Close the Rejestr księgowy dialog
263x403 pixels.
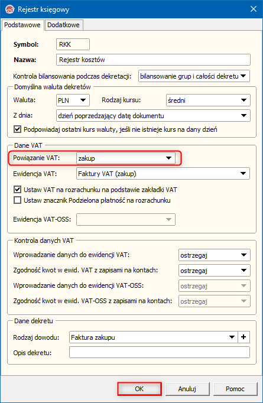[254, 9]
